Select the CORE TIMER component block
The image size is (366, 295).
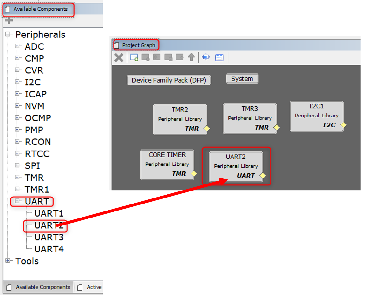click(x=167, y=164)
